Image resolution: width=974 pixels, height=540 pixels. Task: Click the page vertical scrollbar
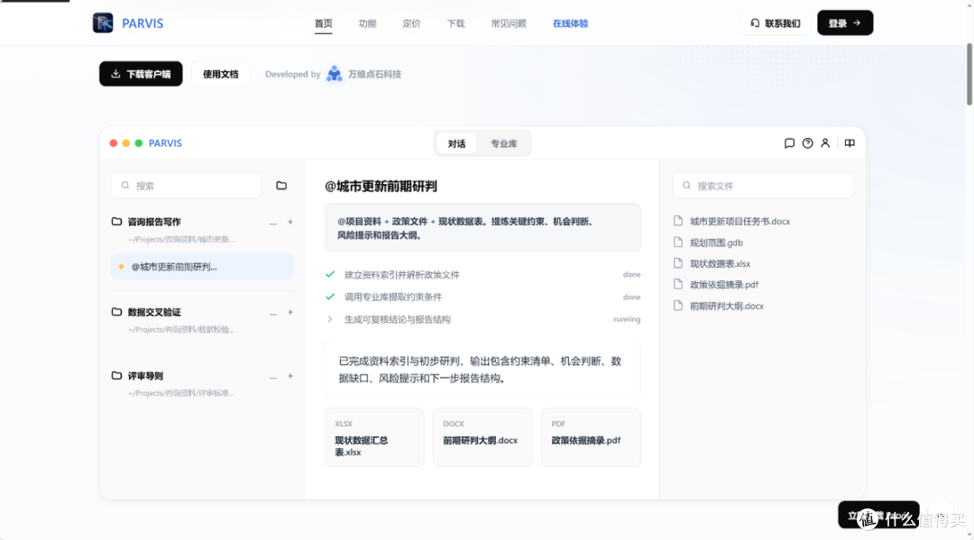tap(969, 75)
